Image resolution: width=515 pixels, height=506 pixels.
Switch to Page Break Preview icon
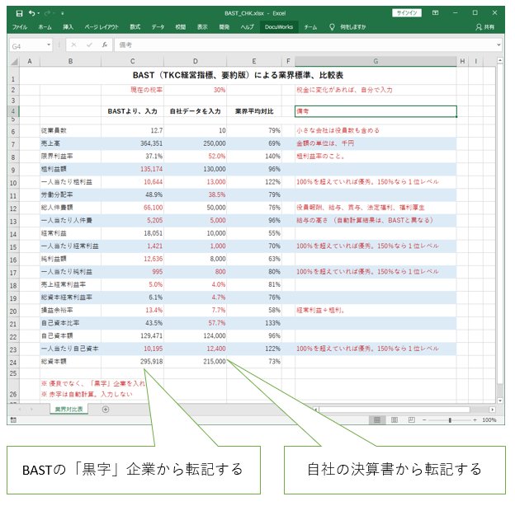point(411,420)
